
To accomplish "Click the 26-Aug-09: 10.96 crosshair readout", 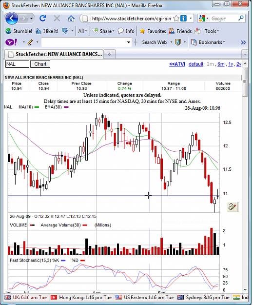I will coord(202,108).
